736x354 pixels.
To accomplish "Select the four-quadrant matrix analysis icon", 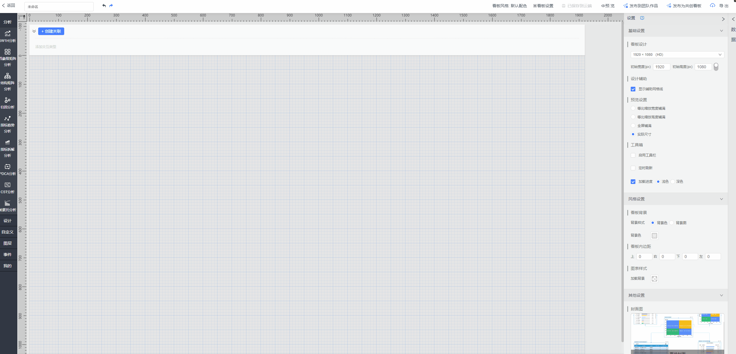I will 8,52.
